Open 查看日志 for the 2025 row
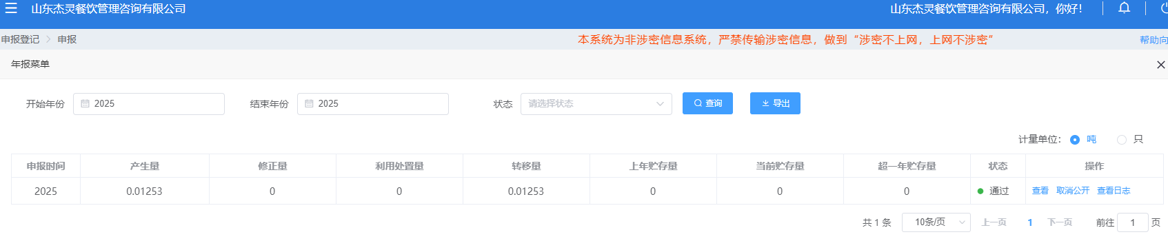 pyautogui.click(x=1114, y=191)
